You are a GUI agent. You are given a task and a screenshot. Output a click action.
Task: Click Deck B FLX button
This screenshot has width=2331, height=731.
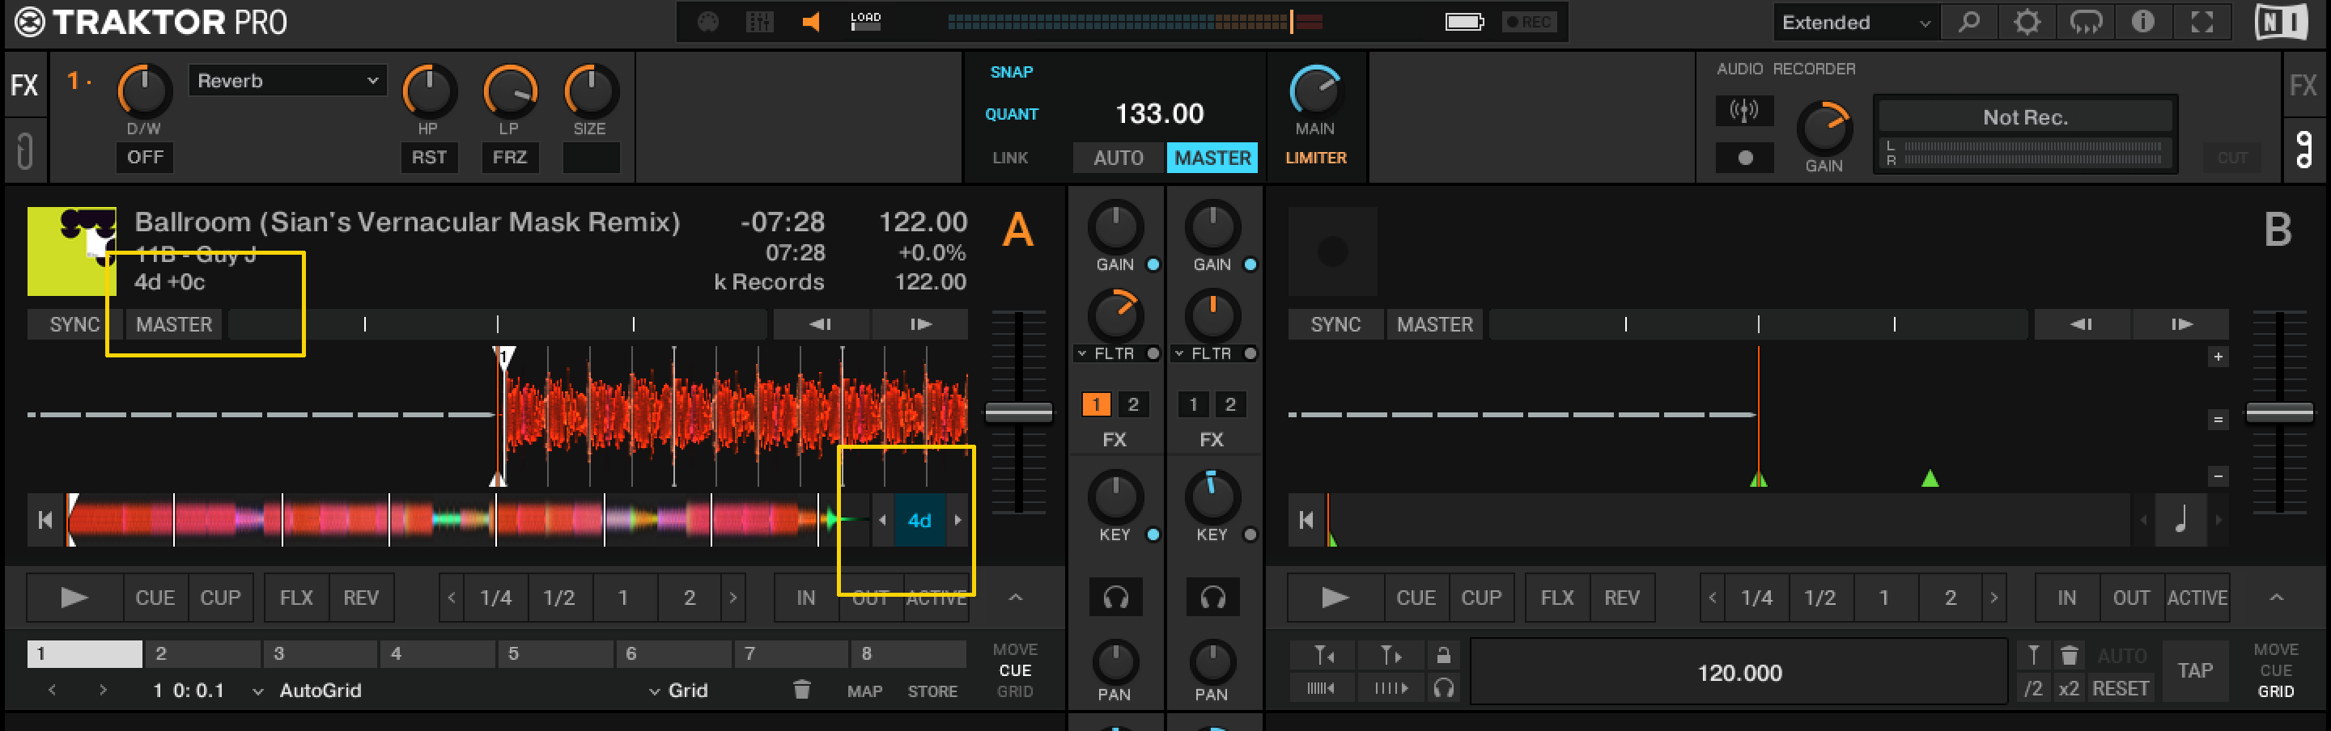1557,598
